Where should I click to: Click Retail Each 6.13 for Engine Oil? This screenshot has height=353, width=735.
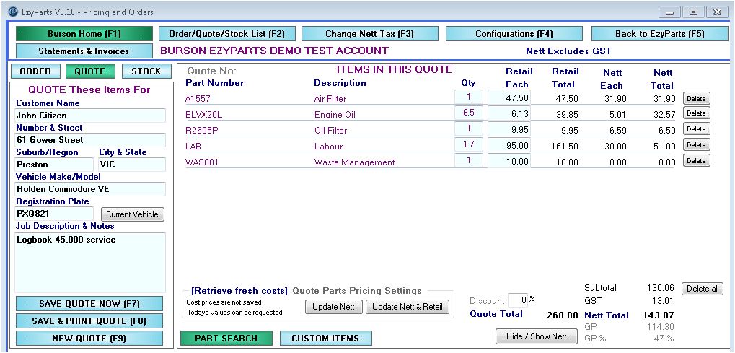[509, 113]
